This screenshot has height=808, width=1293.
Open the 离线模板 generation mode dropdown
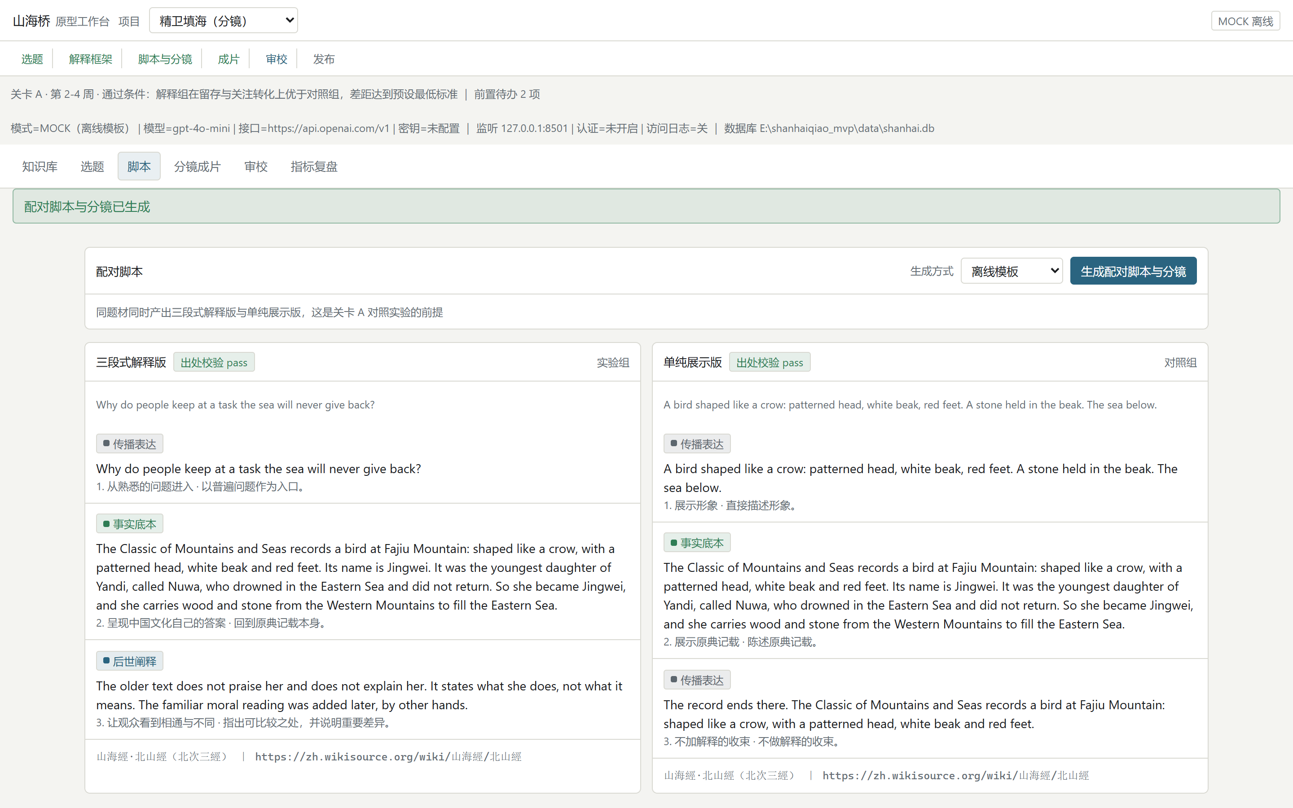(x=1012, y=271)
